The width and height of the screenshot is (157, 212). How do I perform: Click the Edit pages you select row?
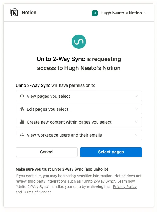click(79, 109)
